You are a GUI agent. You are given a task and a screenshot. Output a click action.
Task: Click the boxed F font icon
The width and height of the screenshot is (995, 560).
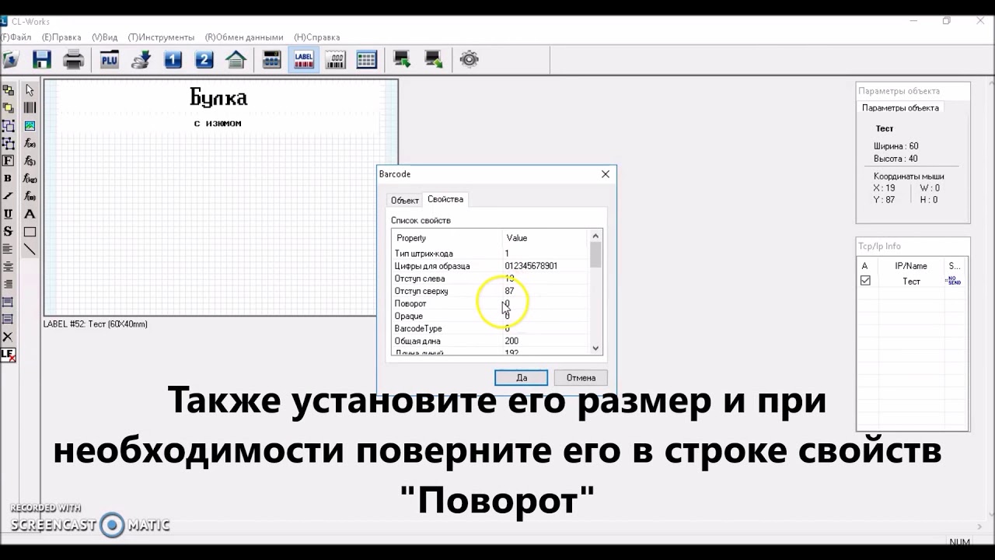[8, 161]
